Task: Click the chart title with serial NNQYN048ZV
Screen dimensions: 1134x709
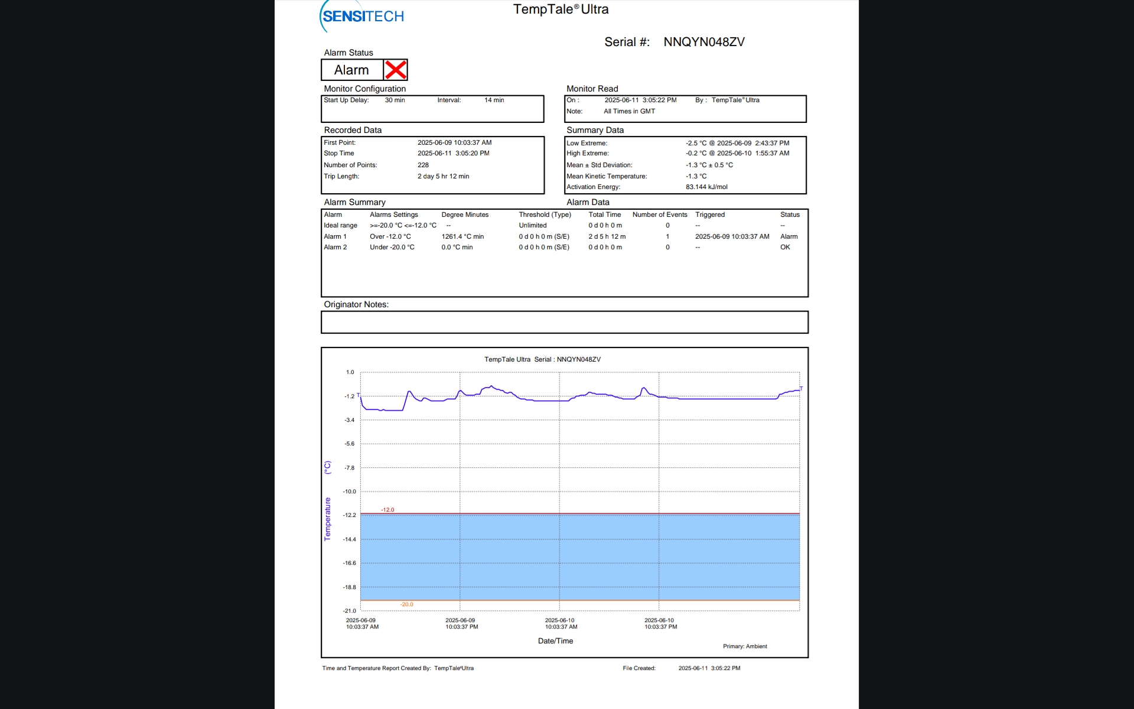Action: click(x=542, y=360)
